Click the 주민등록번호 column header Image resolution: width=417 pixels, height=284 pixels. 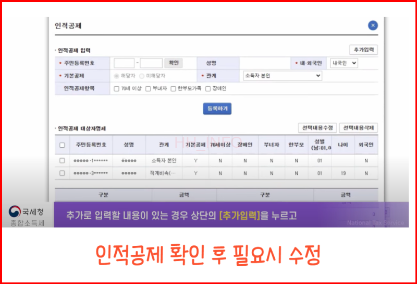click(x=91, y=145)
